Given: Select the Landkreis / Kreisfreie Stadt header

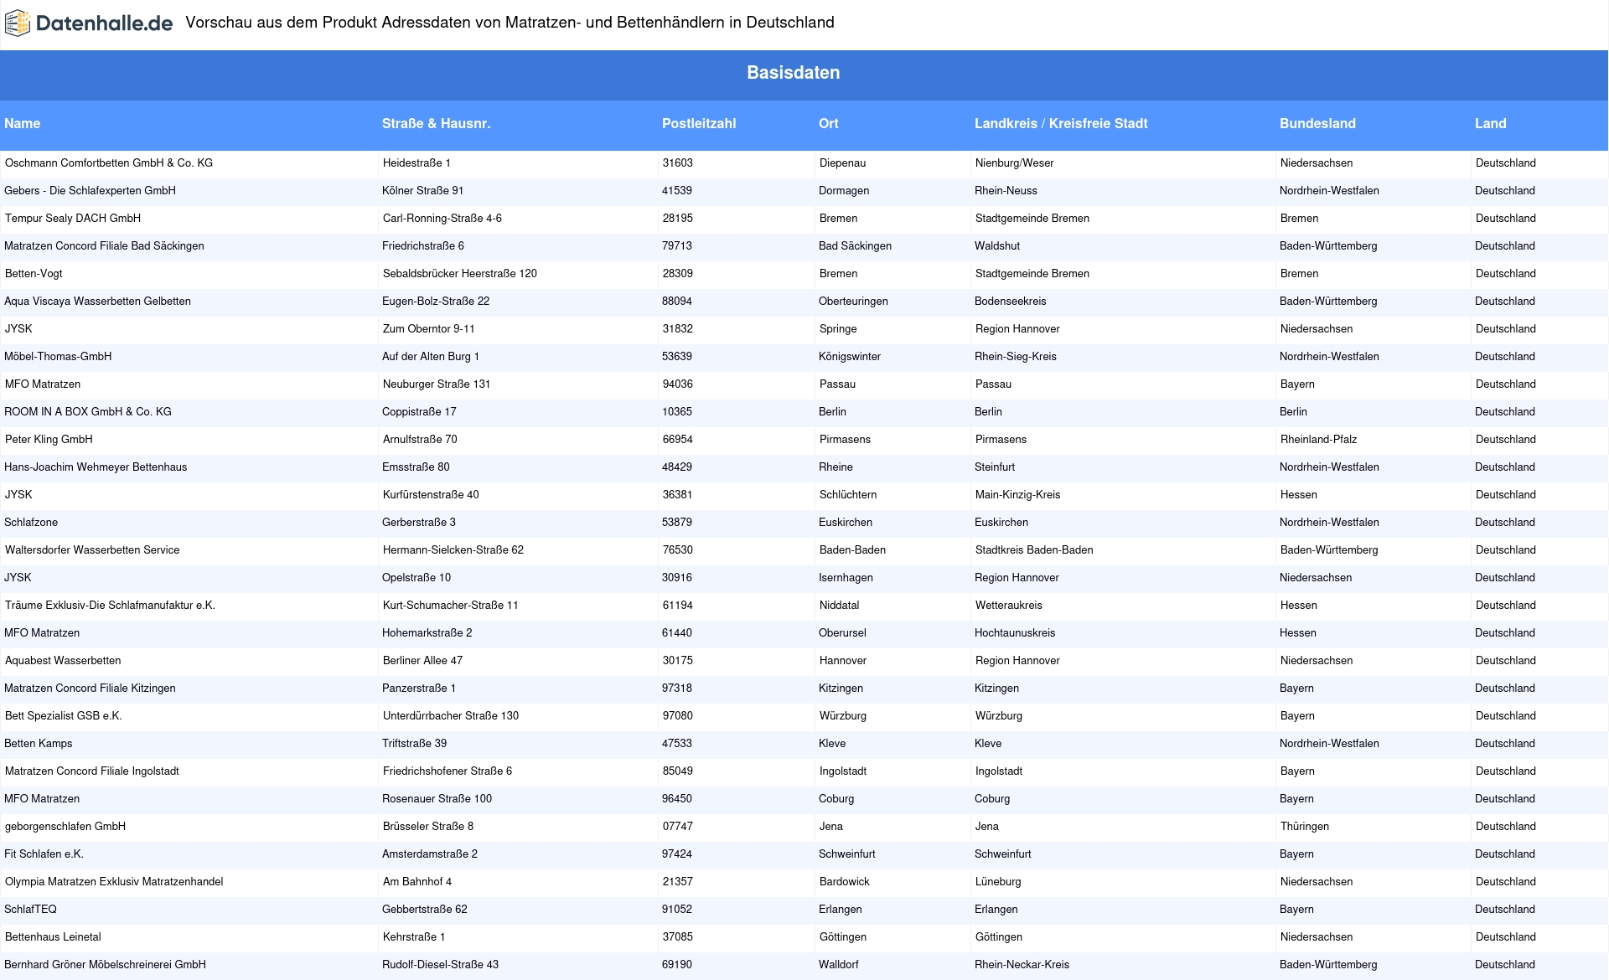Looking at the screenshot, I should [x=1061, y=124].
